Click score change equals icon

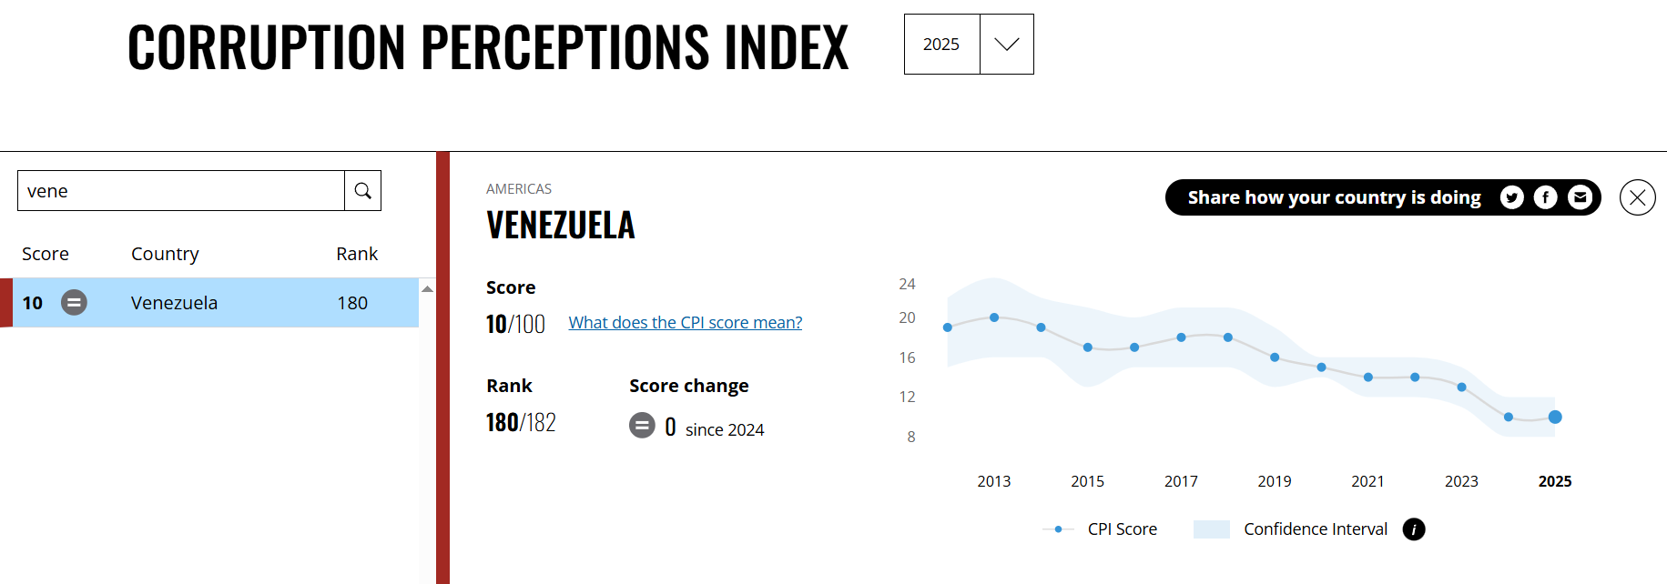(x=642, y=426)
